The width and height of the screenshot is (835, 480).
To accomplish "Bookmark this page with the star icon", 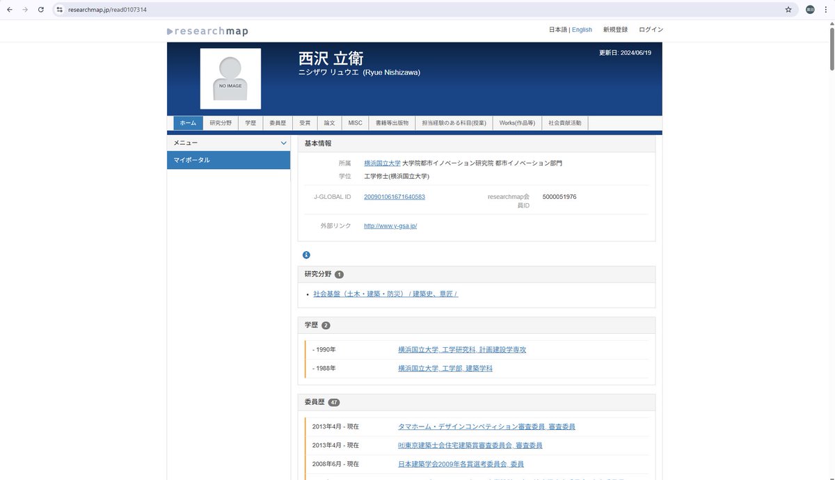I will tap(788, 10).
